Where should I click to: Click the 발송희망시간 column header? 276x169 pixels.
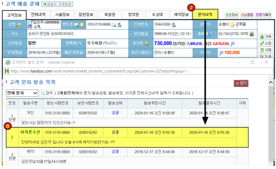tap(155, 103)
